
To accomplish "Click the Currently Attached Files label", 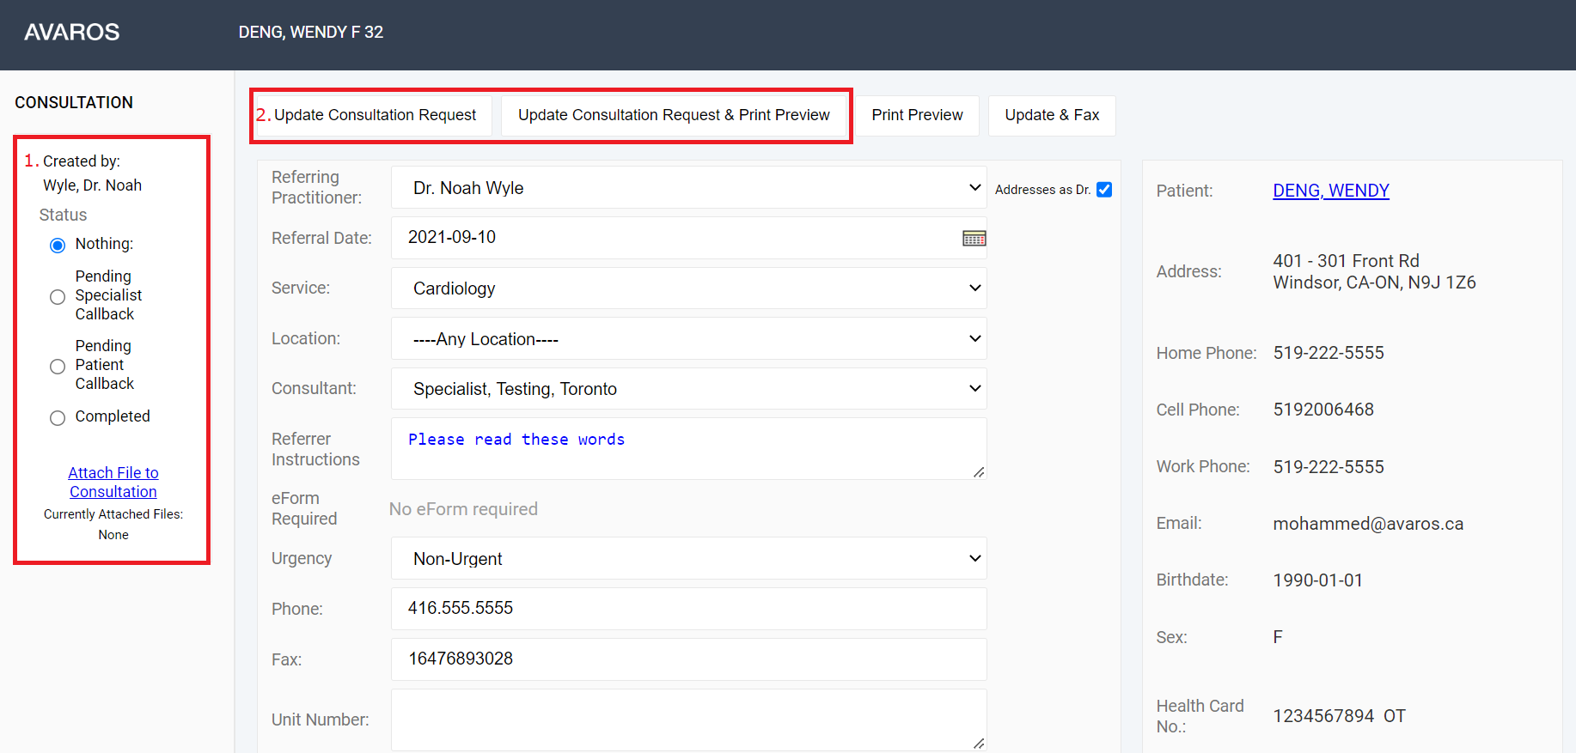I will click(113, 514).
